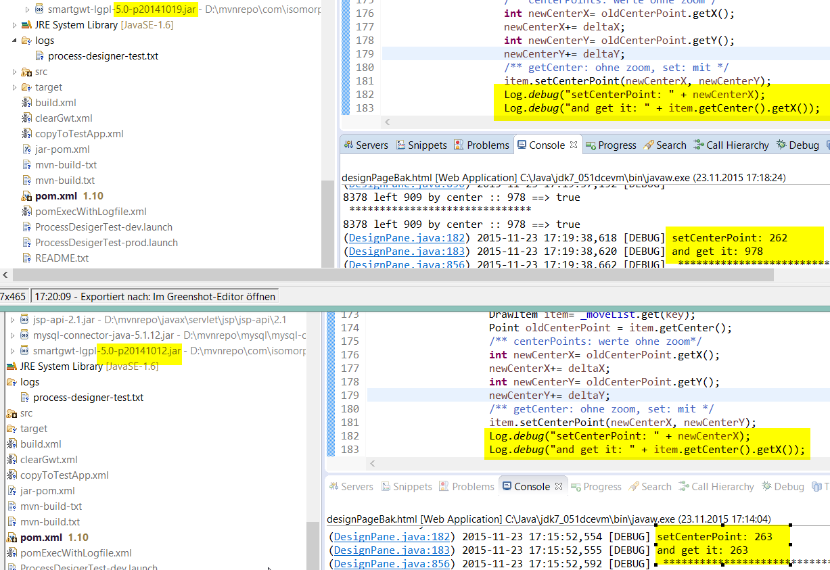830x570 pixels.
Task: Expand the mysql-connector-java-5.1.12.jar node
Action: click(13, 335)
